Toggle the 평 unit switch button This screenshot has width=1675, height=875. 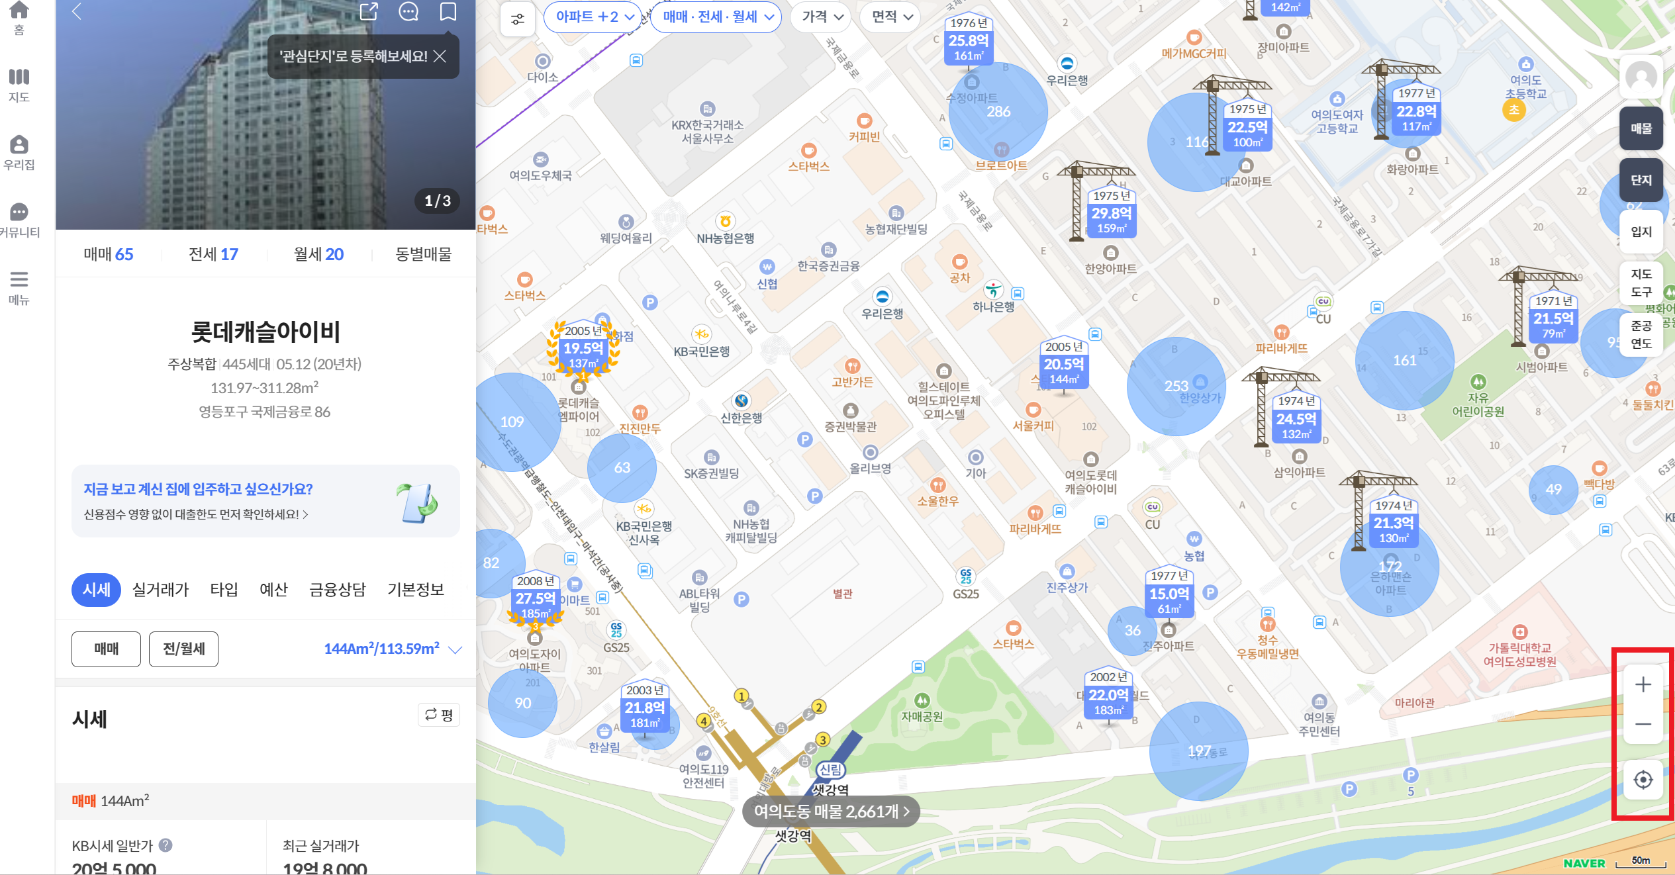439,715
